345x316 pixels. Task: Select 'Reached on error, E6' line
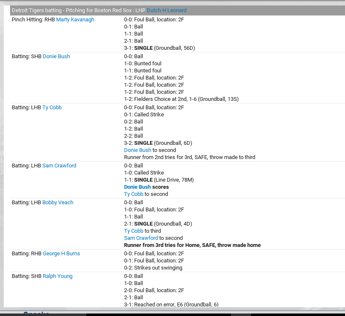point(171,305)
